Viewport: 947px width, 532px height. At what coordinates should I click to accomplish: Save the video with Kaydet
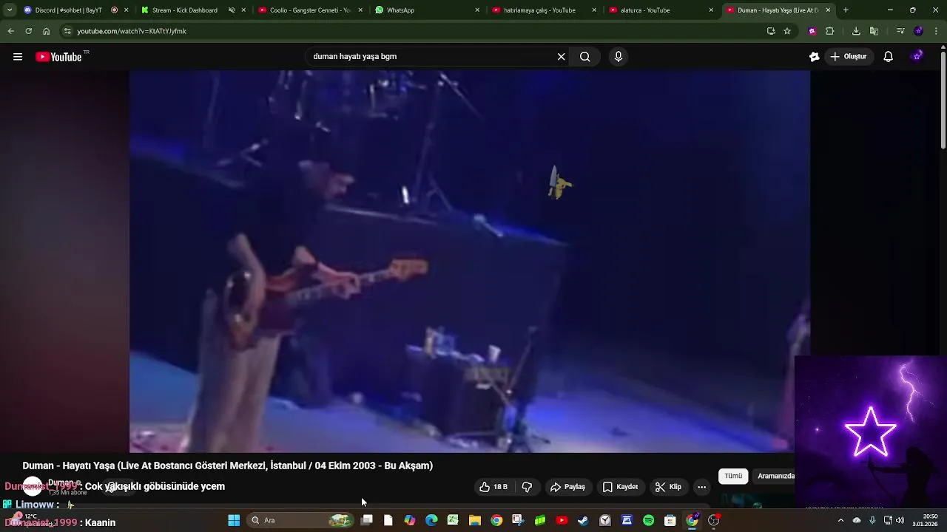point(620,487)
